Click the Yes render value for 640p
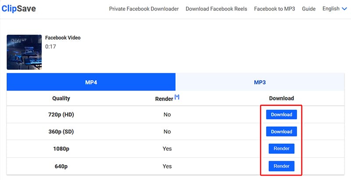Image resolution: width=351 pixels, height=180 pixels. (x=167, y=166)
